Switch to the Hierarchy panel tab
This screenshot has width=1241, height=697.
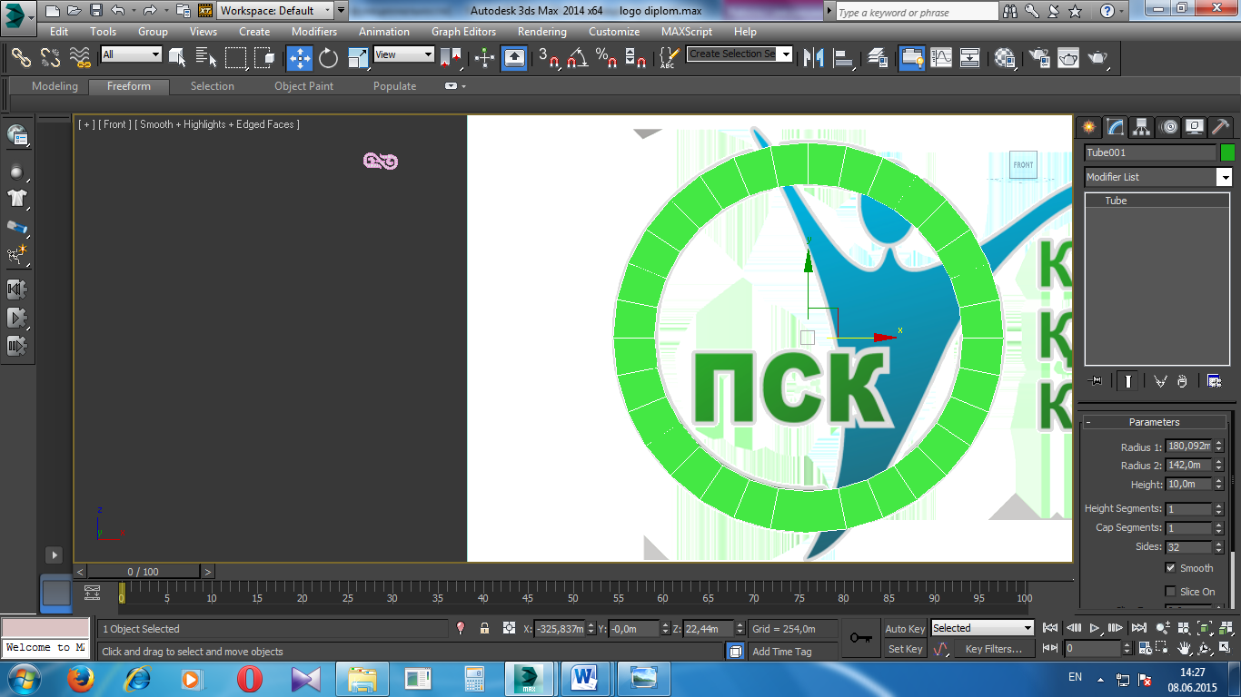tap(1141, 126)
